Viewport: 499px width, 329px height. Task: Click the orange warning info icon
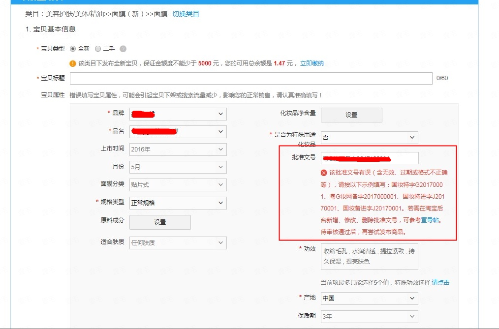click(73, 63)
